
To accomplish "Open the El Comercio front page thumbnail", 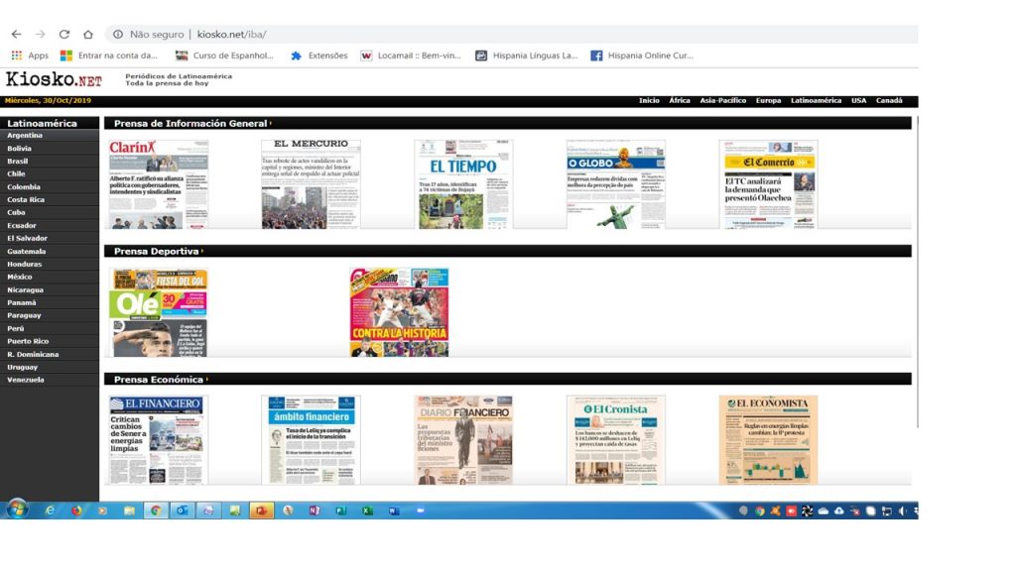I will (769, 184).
